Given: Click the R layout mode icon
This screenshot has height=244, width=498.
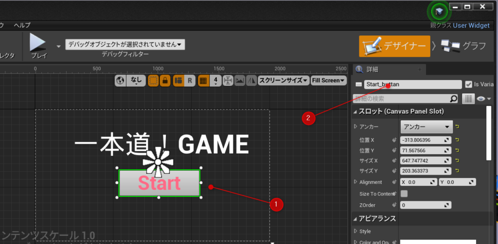Looking at the screenshot, I should point(190,81).
